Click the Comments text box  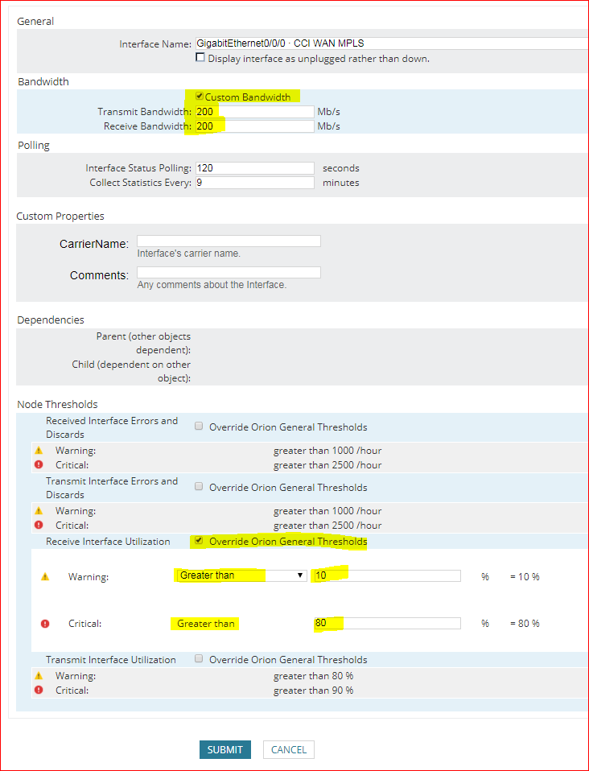click(x=229, y=272)
